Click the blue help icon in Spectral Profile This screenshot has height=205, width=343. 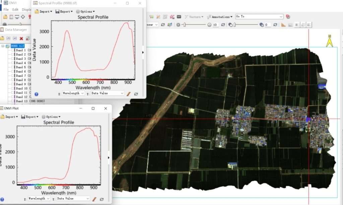pyautogui.click(x=36, y=94)
